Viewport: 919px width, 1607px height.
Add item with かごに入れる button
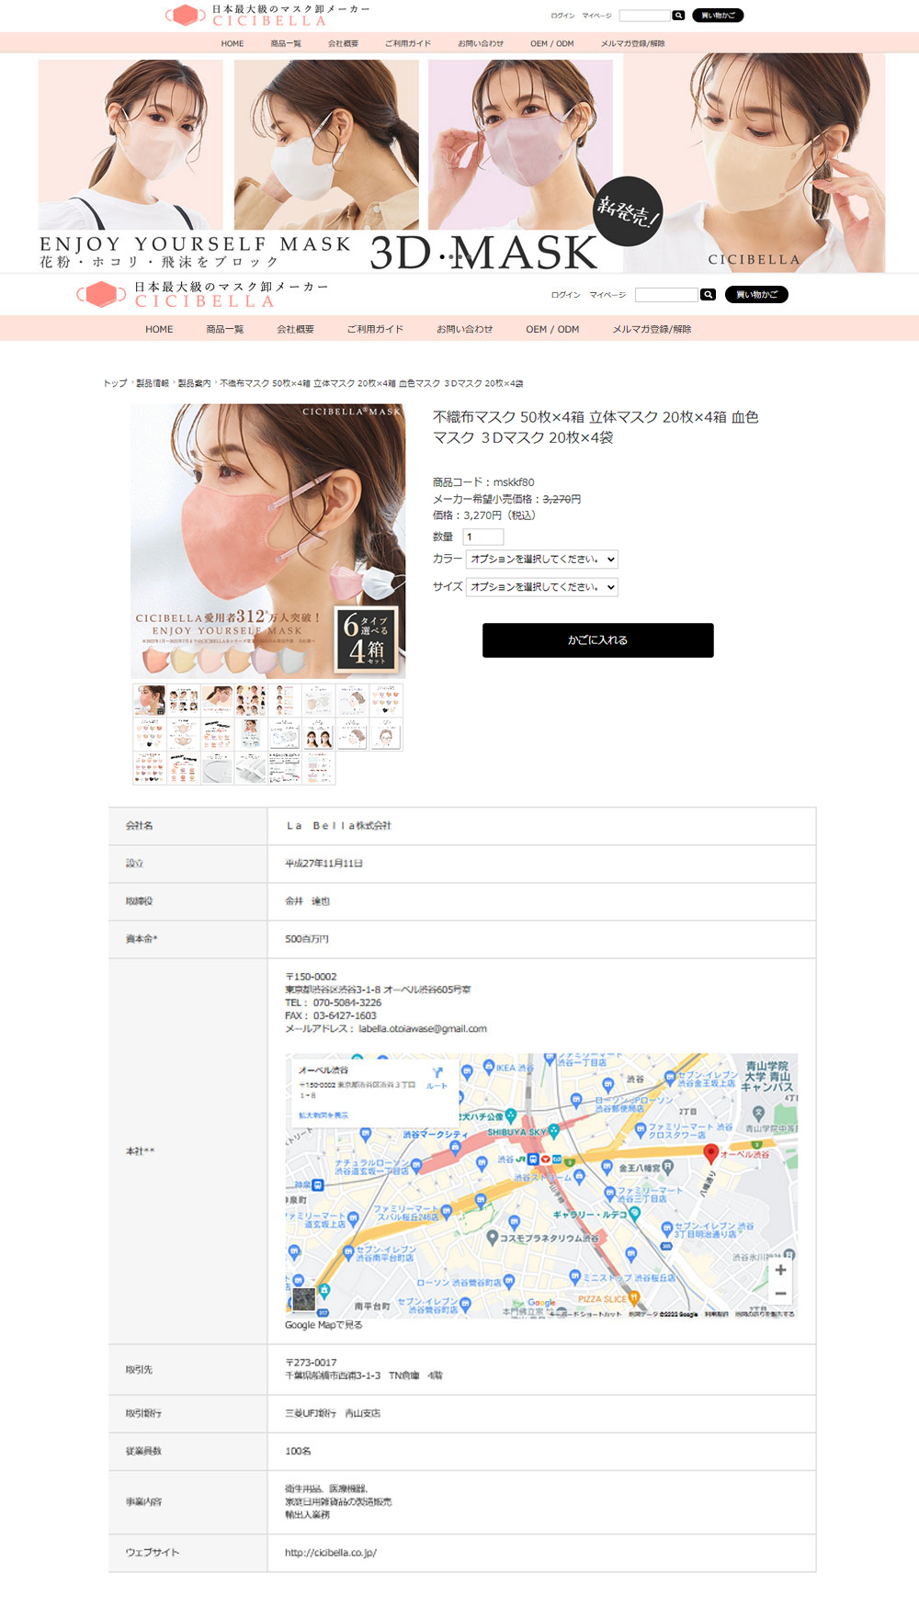pos(598,640)
